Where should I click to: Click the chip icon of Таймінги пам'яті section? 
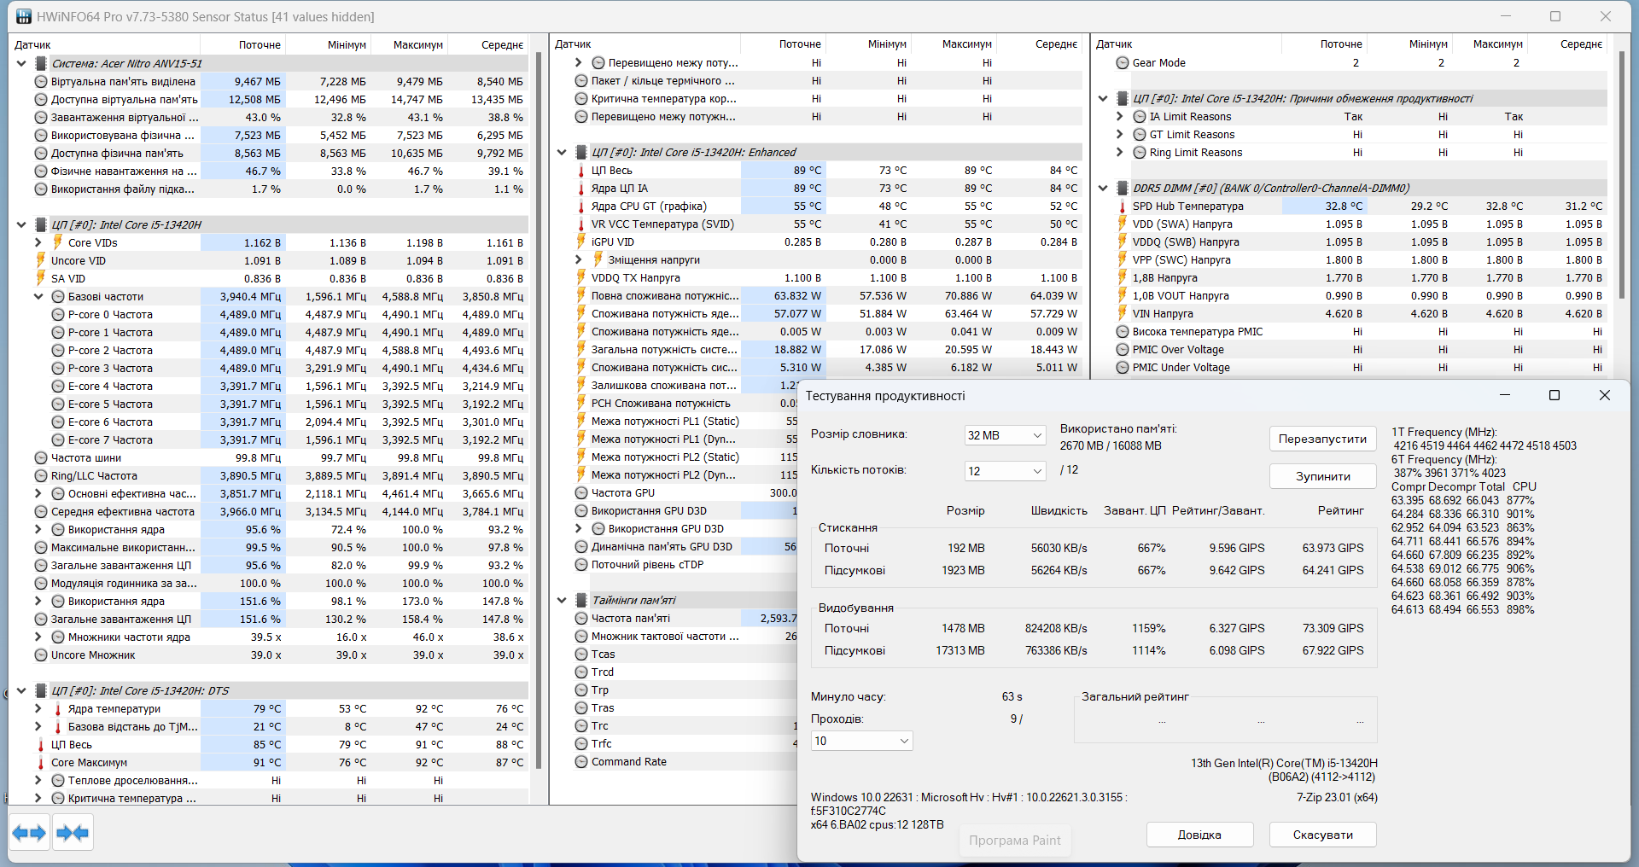[581, 601]
